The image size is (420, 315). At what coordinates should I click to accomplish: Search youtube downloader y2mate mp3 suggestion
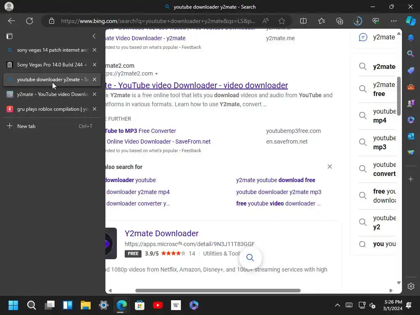278,192
